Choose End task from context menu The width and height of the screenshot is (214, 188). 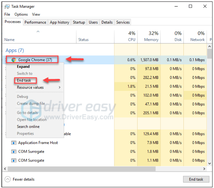[24, 80]
